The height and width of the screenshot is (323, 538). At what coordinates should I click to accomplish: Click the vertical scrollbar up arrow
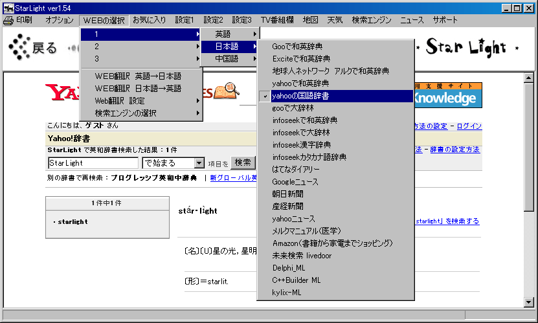tap(529, 78)
